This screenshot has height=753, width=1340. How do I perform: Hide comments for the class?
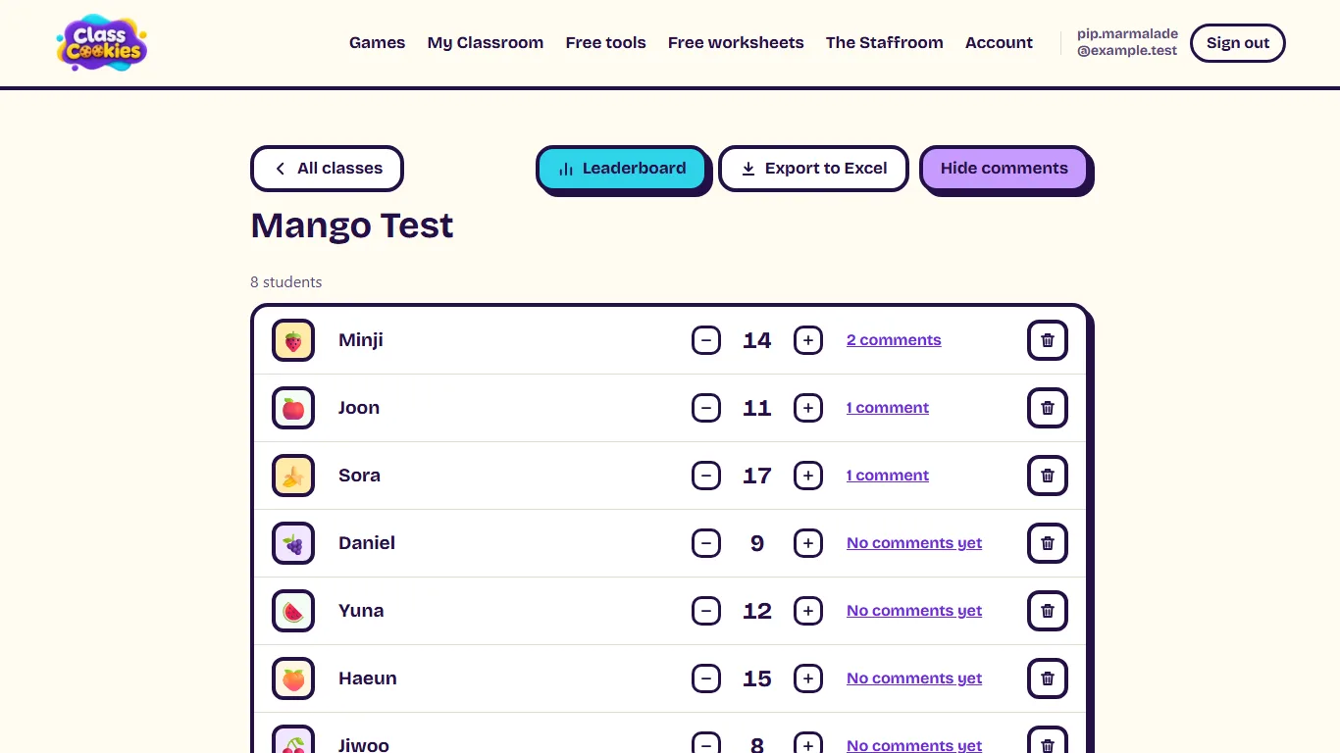point(1005,169)
